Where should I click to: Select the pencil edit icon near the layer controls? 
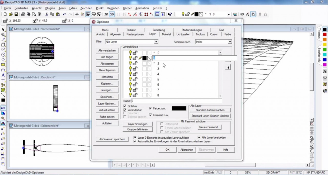pos(192,14)
